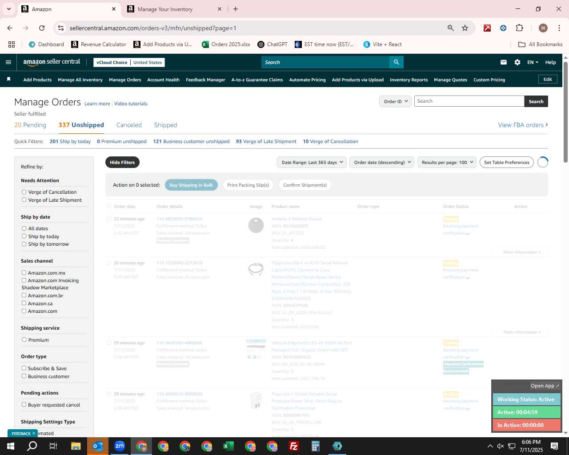This screenshot has height=455, width=569.
Task: Click Print Packing Slip(s) button
Action: [x=248, y=185]
